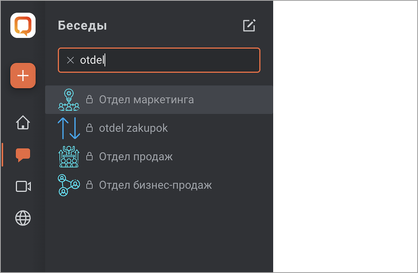Screen dimensions: 418x273
Task: Click the lightbulb avatar of Отдел маркетинга
Action: [x=69, y=100]
